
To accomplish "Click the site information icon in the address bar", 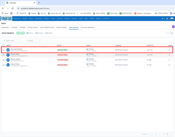I will [18, 8].
